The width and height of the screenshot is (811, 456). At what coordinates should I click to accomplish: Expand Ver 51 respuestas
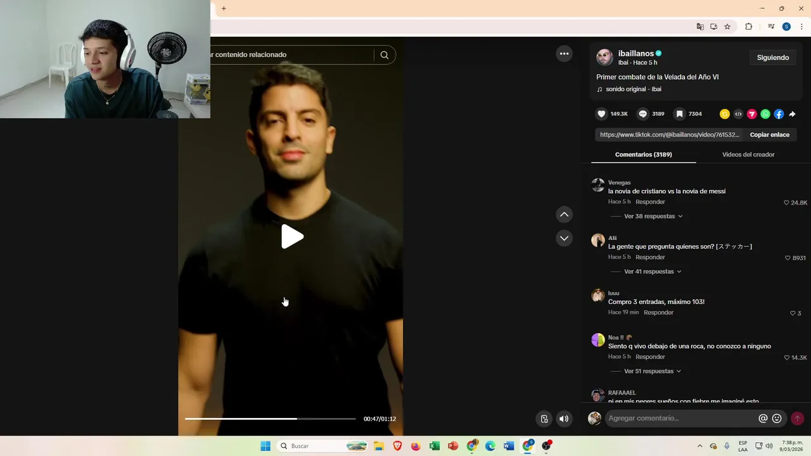point(653,371)
